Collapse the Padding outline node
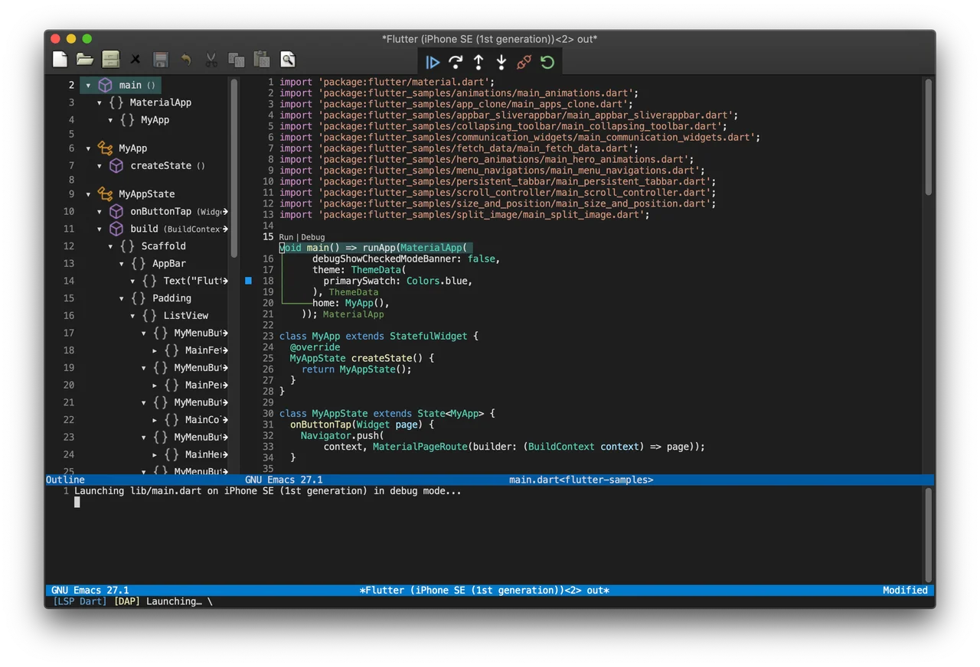Image resolution: width=980 pixels, height=667 pixels. tap(122, 298)
